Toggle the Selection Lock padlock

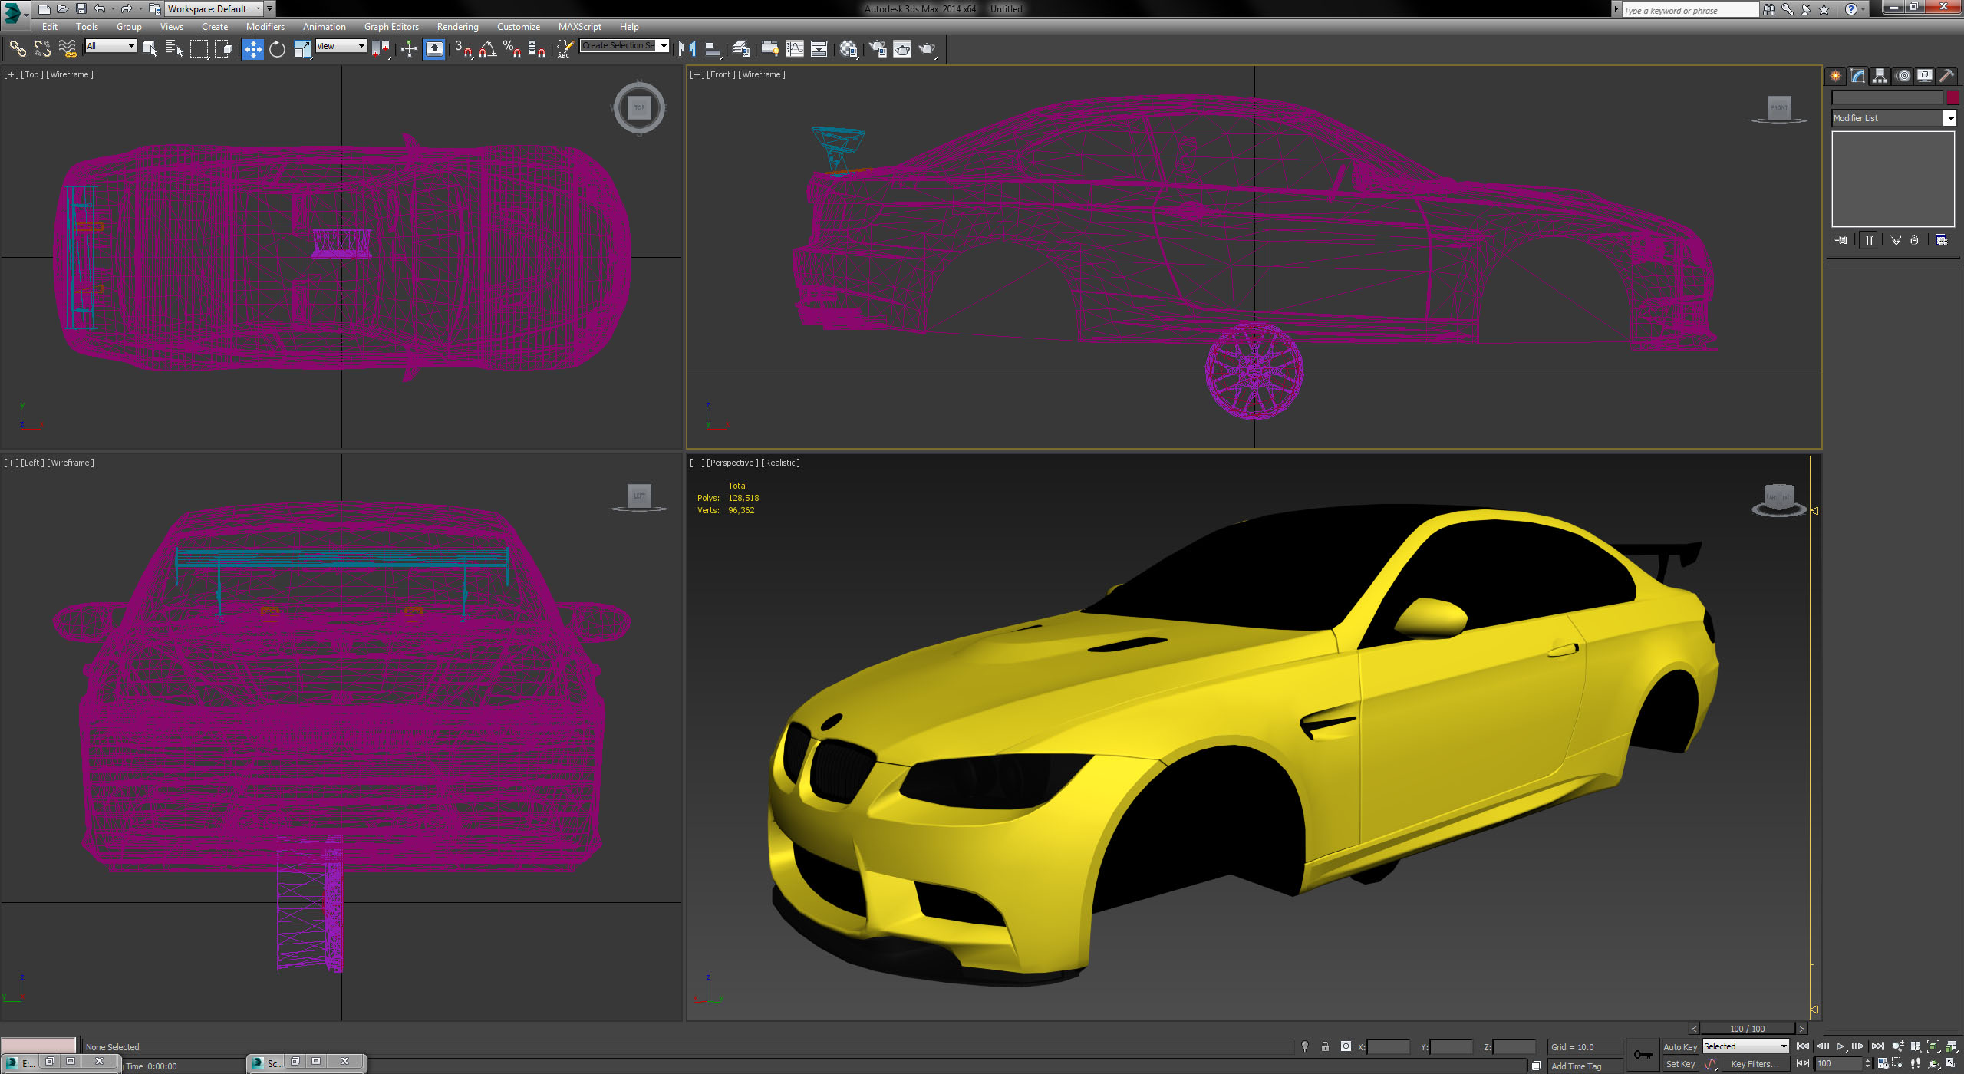[x=1325, y=1046]
